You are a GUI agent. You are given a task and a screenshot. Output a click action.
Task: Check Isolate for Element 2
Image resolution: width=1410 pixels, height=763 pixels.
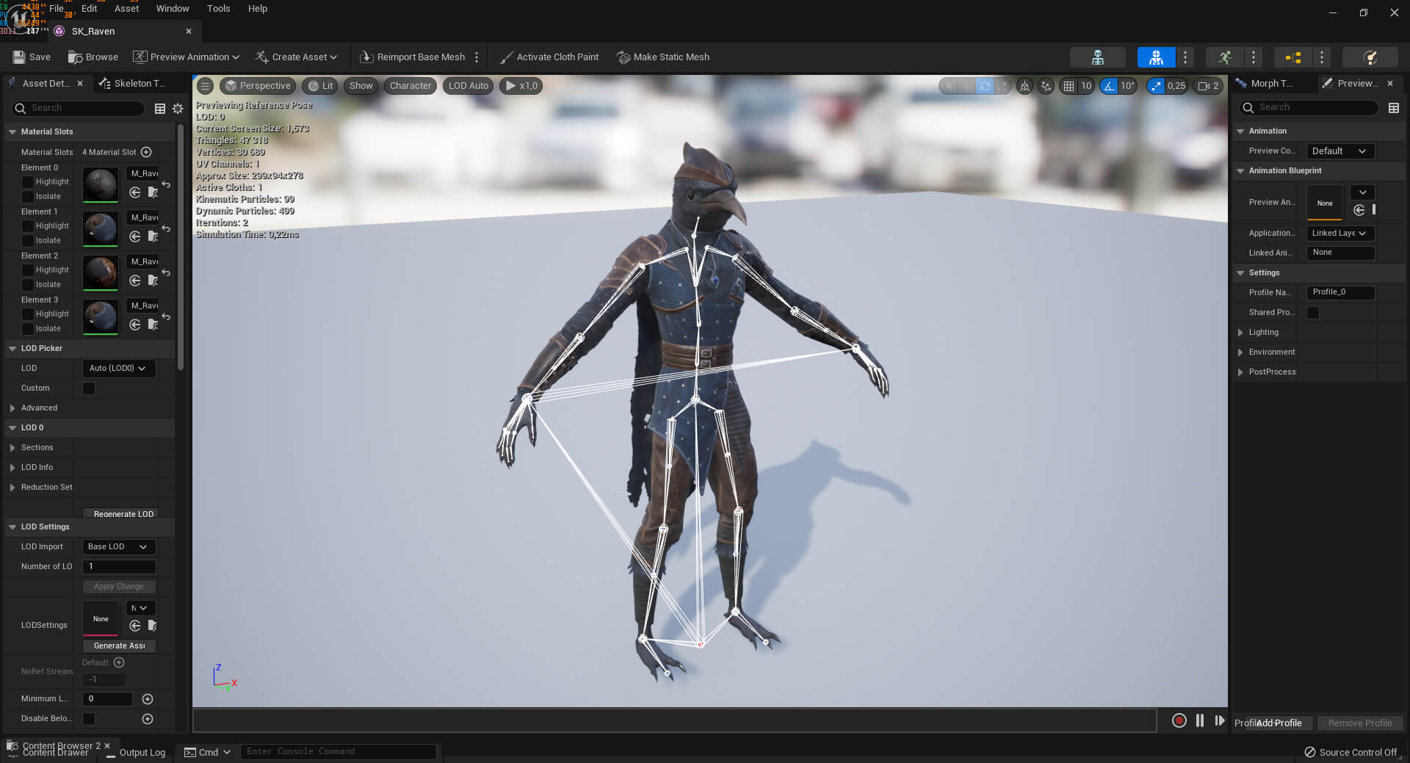28,285
